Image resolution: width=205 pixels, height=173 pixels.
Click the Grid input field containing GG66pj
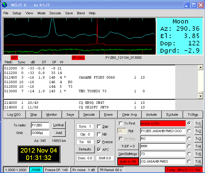tap(40, 133)
